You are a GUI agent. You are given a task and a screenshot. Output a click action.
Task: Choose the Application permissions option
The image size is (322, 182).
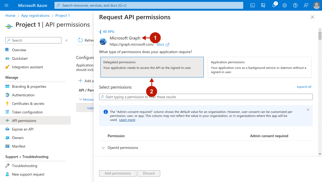click(x=259, y=67)
